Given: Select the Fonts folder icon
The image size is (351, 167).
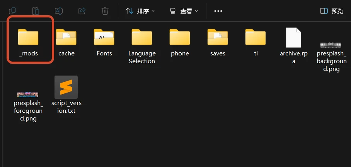Looking at the screenshot, I should (104, 37).
